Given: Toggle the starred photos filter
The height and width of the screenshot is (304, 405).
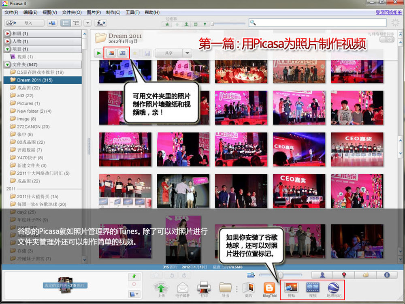Looking at the screenshot, I should [x=167, y=24].
